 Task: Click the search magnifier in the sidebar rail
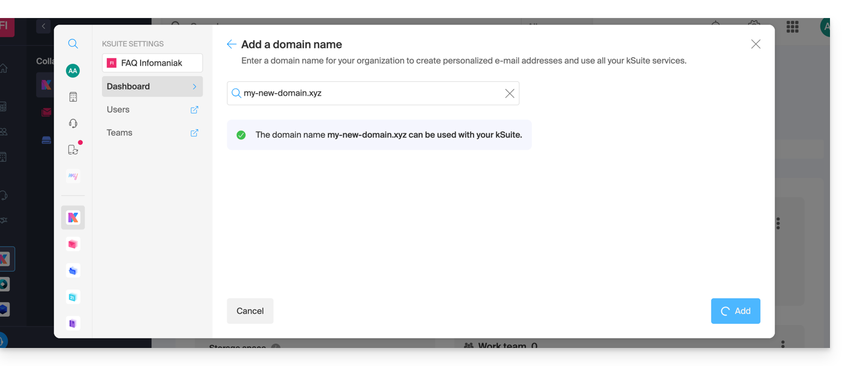pos(73,44)
